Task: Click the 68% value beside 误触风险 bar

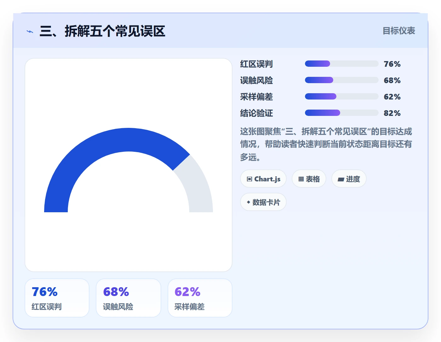Action: click(x=392, y=80)
